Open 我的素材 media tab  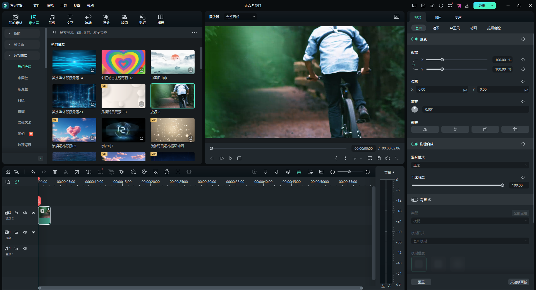(x=16, y=20)
